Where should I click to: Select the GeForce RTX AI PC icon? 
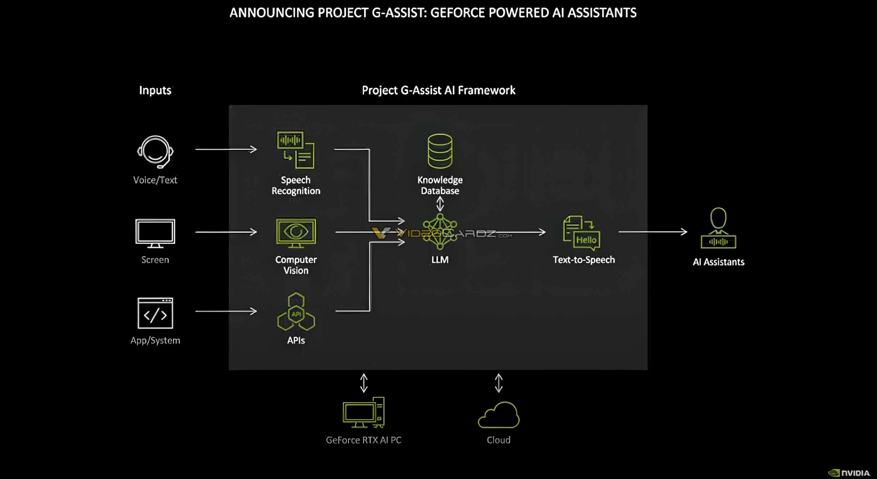coord(364,413)
